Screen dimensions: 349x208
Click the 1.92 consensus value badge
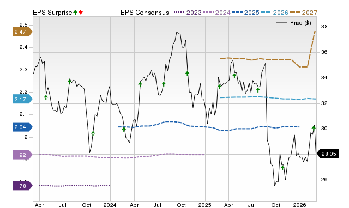(23, 155)
